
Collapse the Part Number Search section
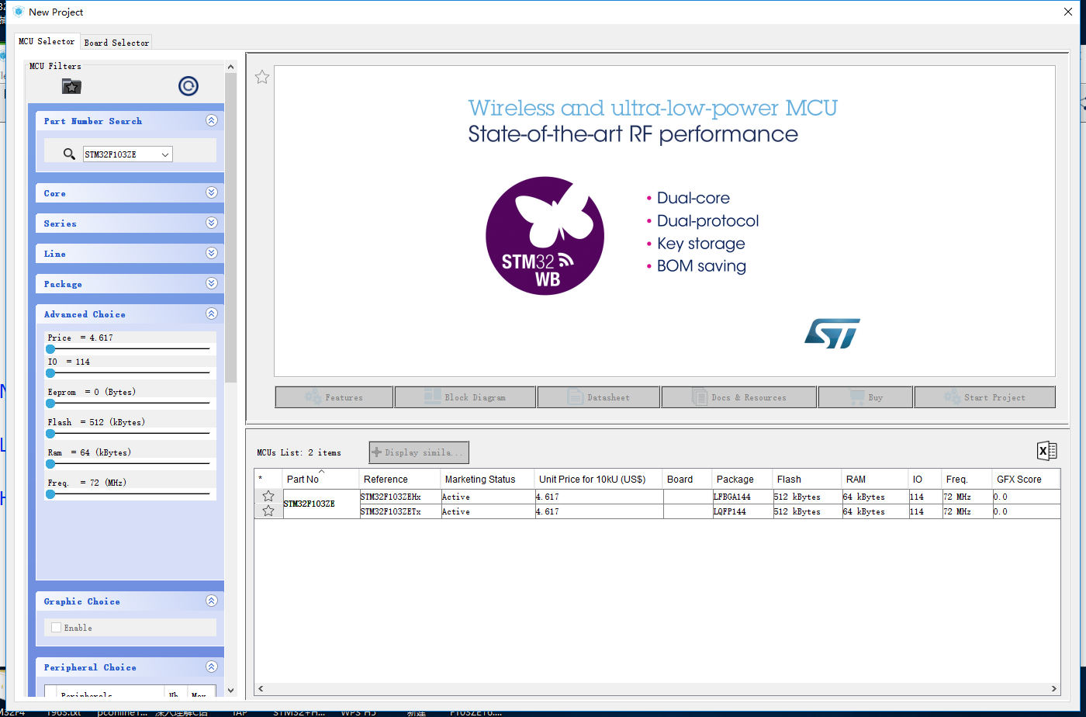tap(211, 120)
